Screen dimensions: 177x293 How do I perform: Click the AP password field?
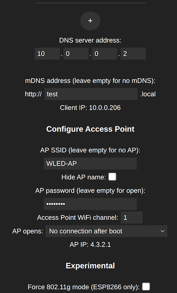click(90, 204)
